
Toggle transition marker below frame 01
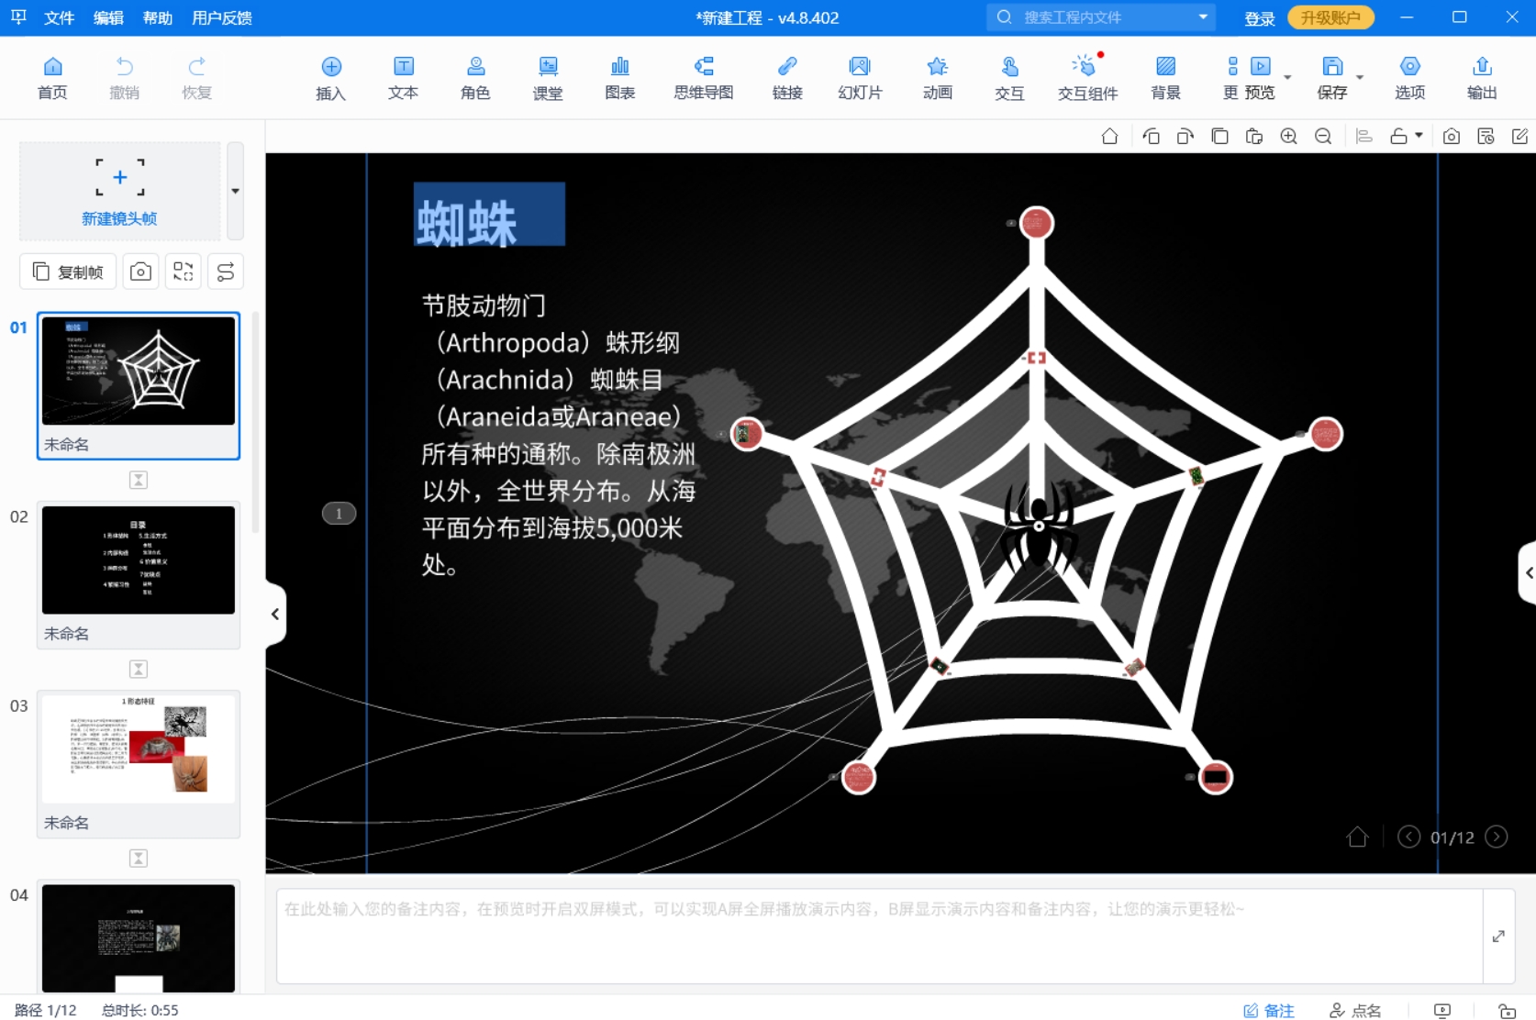tap(139, 480)
